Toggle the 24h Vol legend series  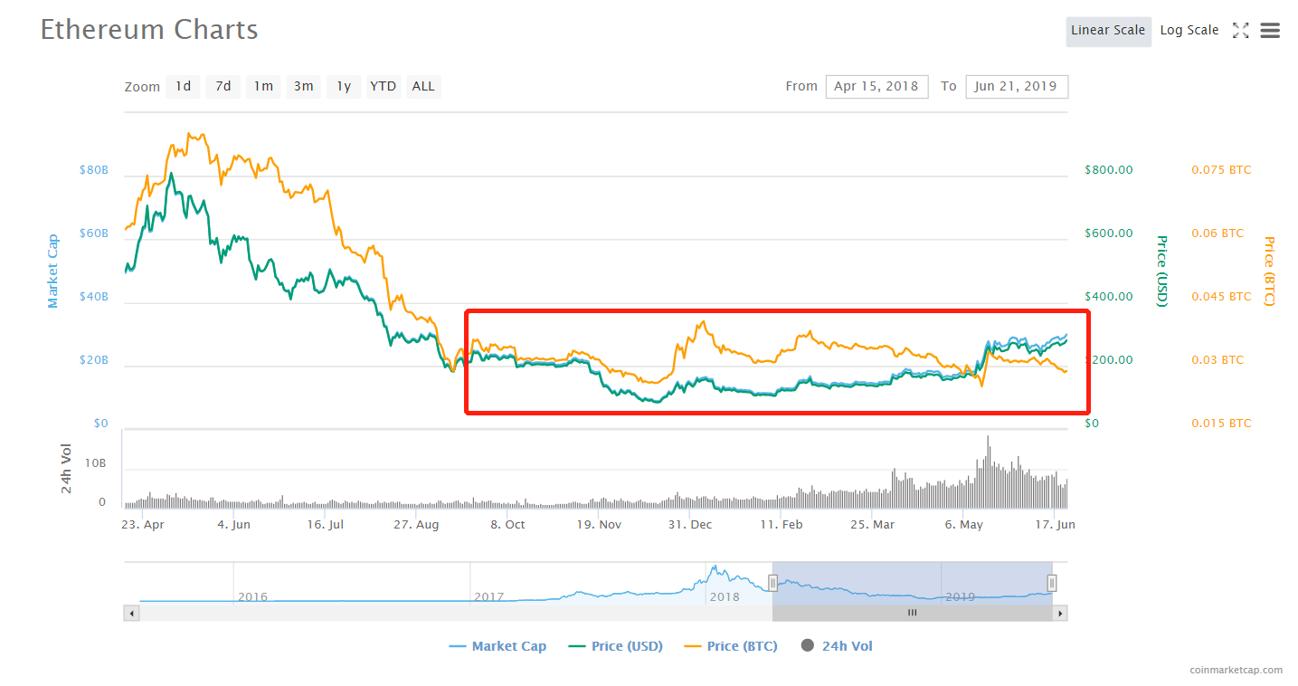pos(837,646)
